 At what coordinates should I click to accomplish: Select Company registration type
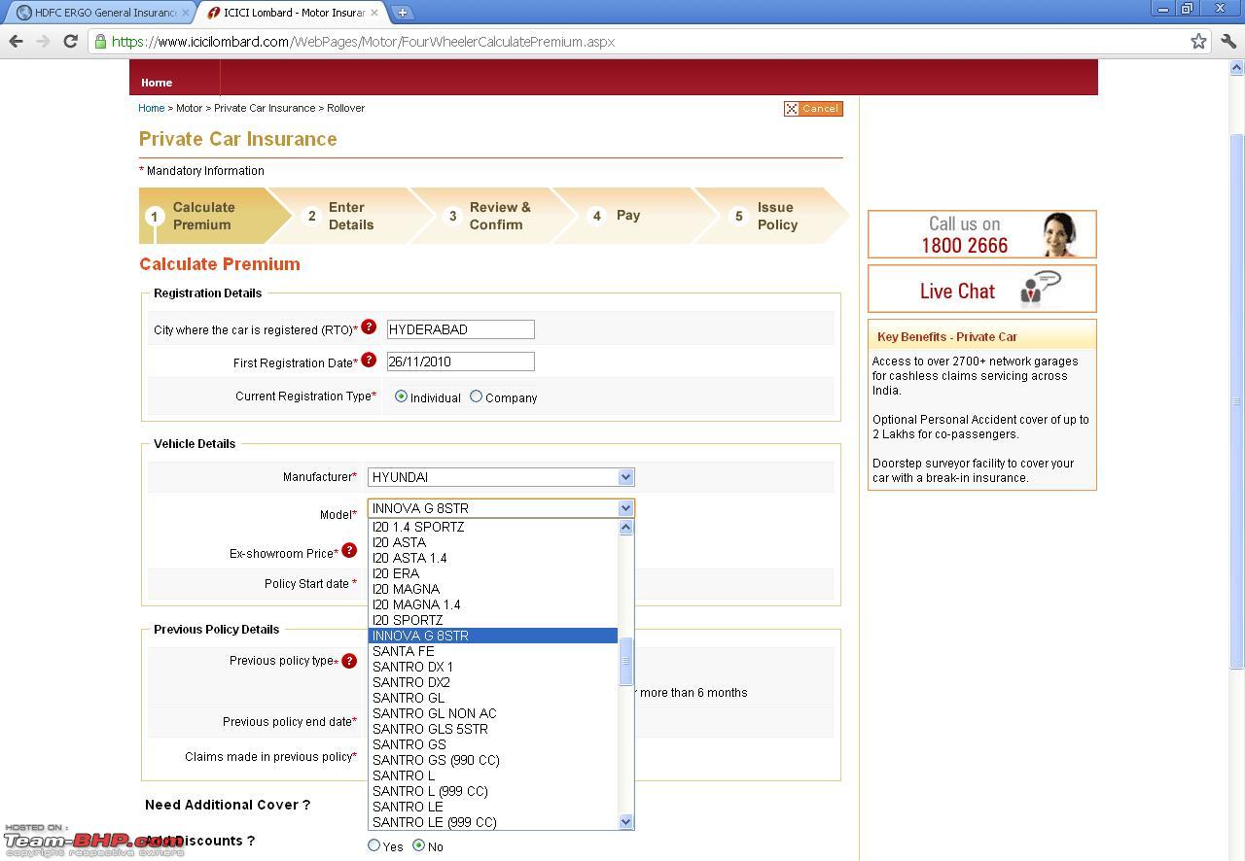pyautogui.click(x=476, y=396)
